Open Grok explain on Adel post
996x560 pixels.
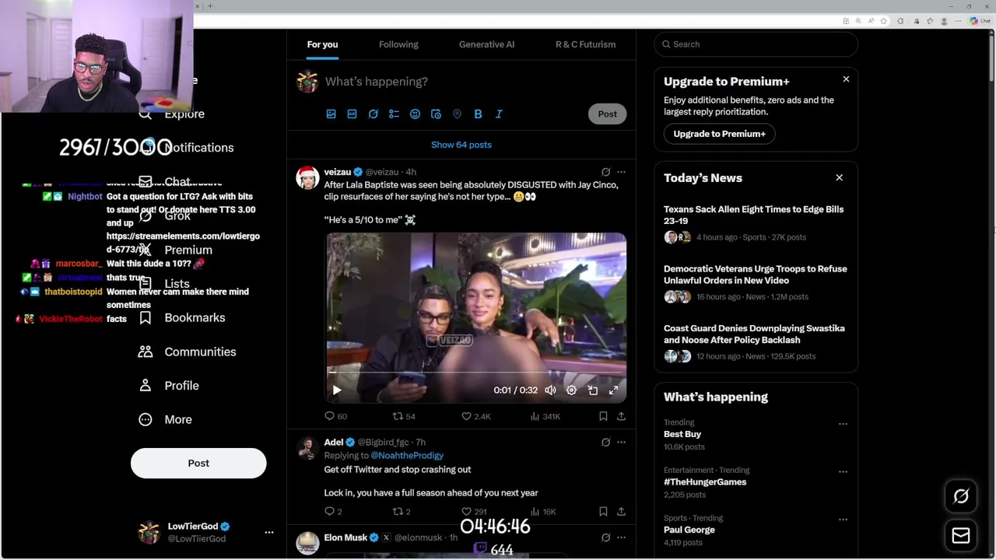(605, 442)
